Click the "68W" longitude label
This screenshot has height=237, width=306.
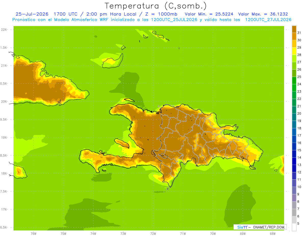273,234
